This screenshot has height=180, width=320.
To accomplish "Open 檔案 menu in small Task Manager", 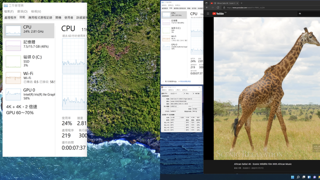I will pyautogui.click(x=164, y=5).
